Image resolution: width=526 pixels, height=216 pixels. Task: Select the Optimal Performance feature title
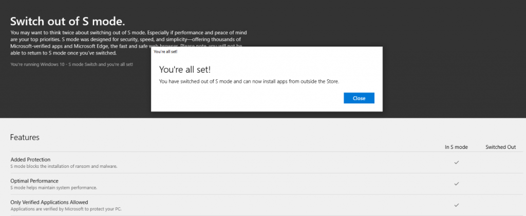[x=34, y=181]
